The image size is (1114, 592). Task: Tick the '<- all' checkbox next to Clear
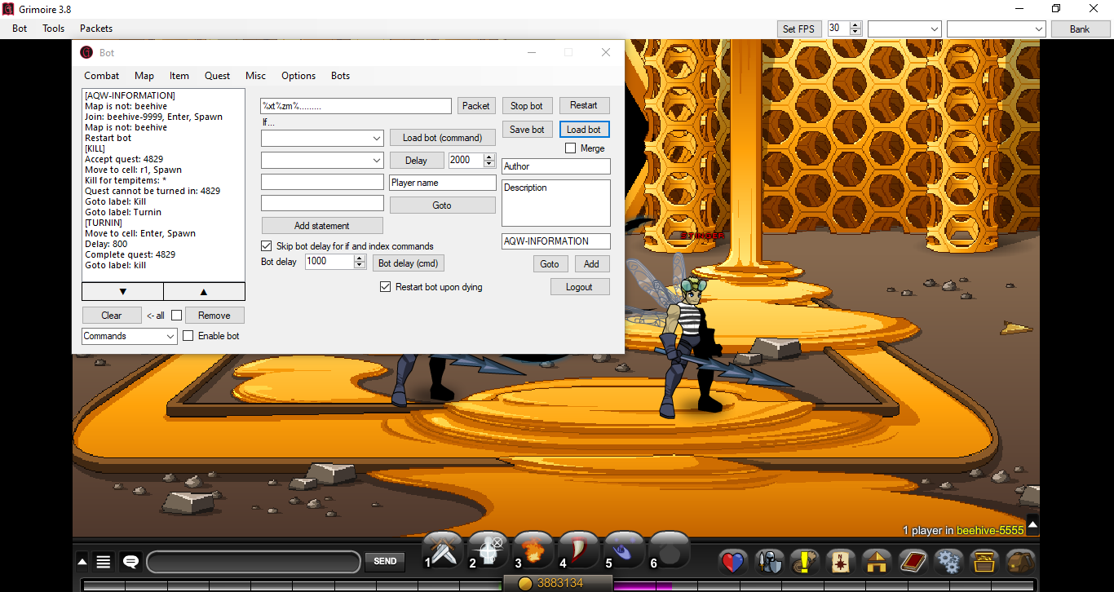point(176,316)
